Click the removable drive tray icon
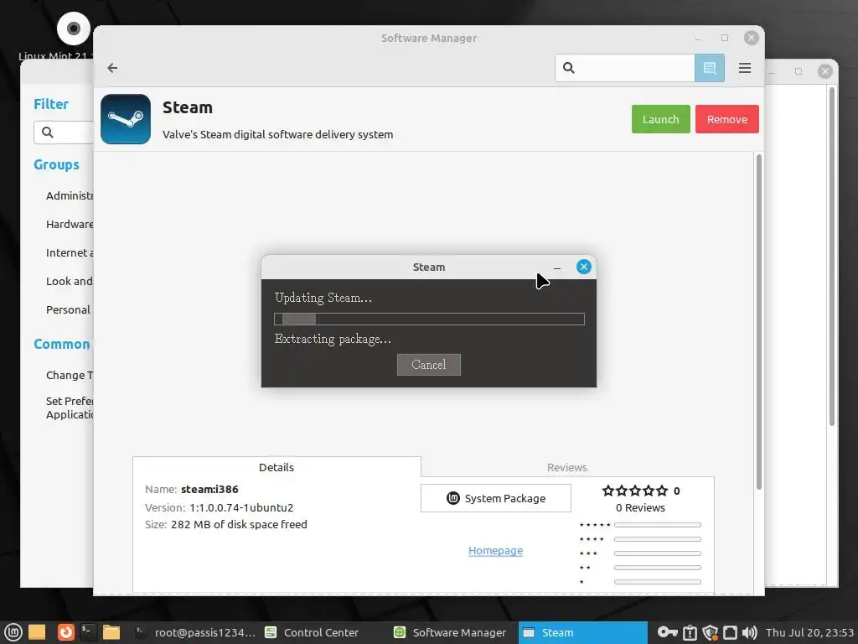Viewport: 858px width, 644px height. (730, 632)
